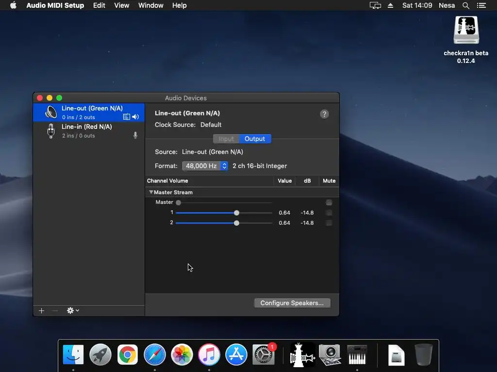This screenshot has height=372, width=497.
Task: Click the channel 2 volume slider knob
Action: pyautogui.click(x=236, y=223)
